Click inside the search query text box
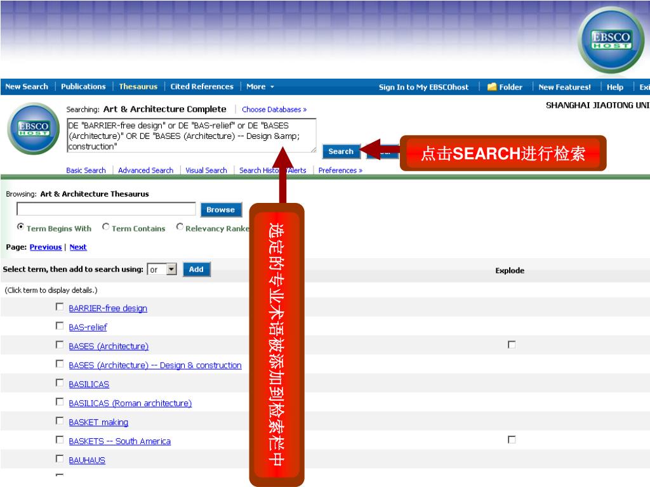Screen dimensions: 650x487 (x=192, y=136)
